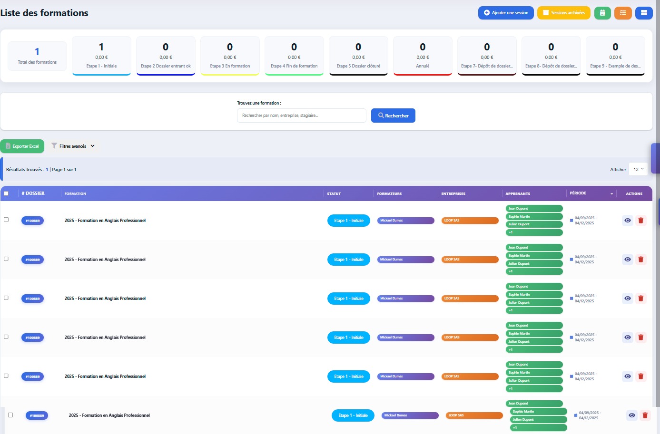Switch to the orange list view icon

point(623,13)
